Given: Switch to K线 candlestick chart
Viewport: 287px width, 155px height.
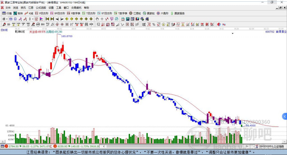Looking at the screenshot, I should click(29, 13).
